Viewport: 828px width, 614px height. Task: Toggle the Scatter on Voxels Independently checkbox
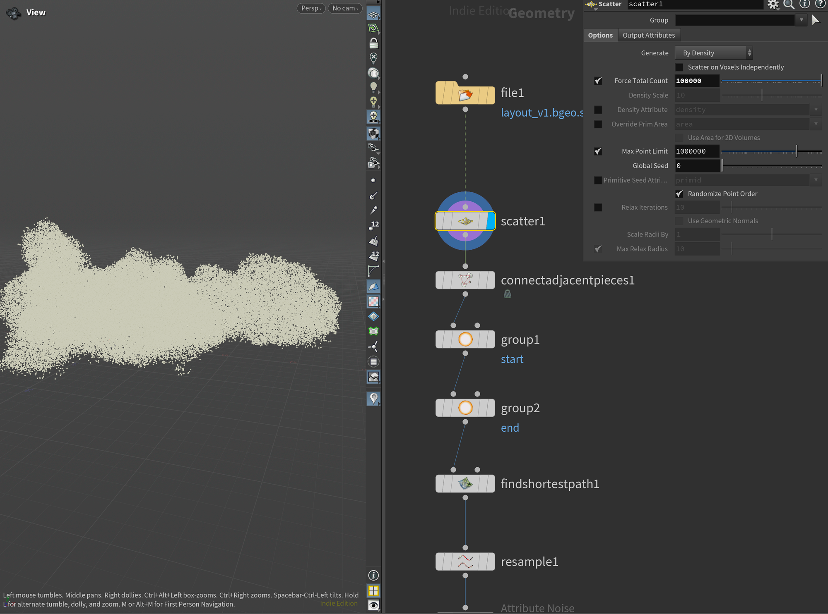(678, 67)
